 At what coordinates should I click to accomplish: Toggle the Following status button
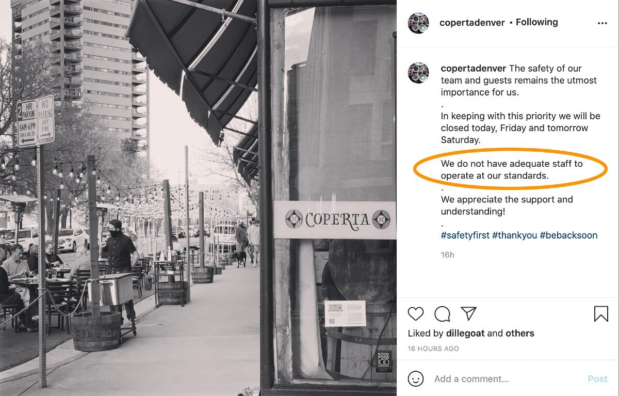(x=537, y=22)
